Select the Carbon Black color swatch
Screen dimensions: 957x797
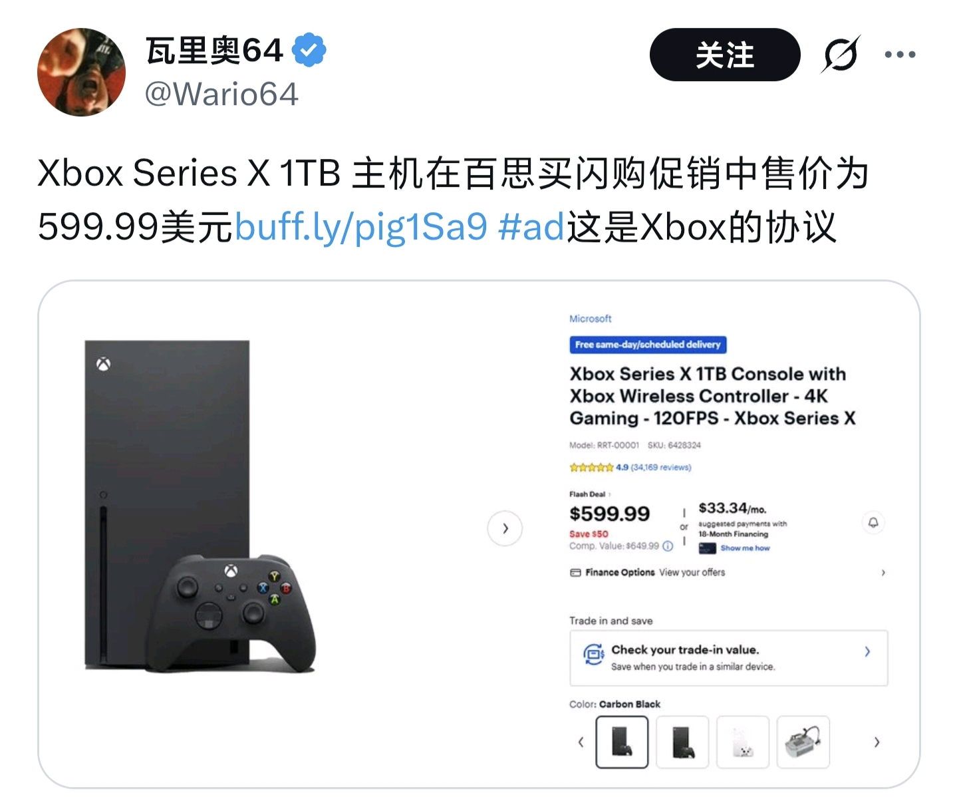622,742
